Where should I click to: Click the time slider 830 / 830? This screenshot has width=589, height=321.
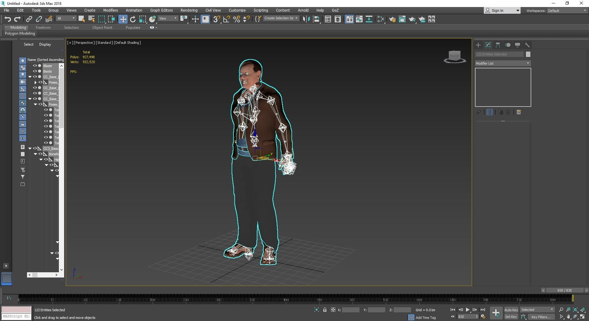point(565,290)
